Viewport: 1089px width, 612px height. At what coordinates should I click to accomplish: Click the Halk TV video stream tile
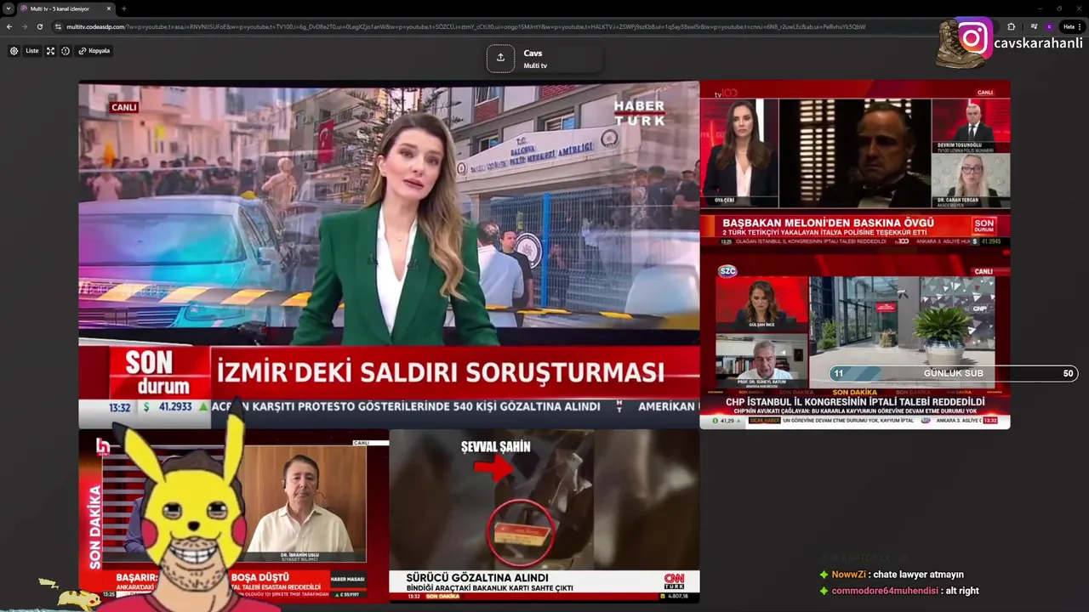(234, 516)
